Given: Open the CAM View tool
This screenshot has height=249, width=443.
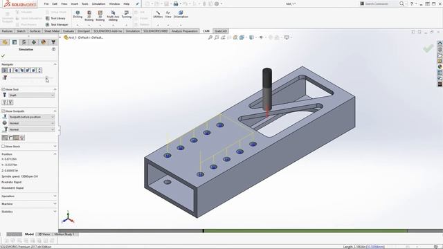Looking at the screenshot, I should pyautogui.click(x=168, y=15).
